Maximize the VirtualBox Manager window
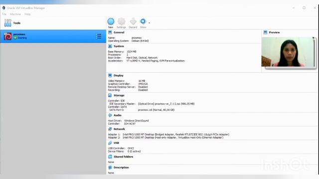Screen dimensions: 319x179 pyautogui.click(x=304, y=8)
